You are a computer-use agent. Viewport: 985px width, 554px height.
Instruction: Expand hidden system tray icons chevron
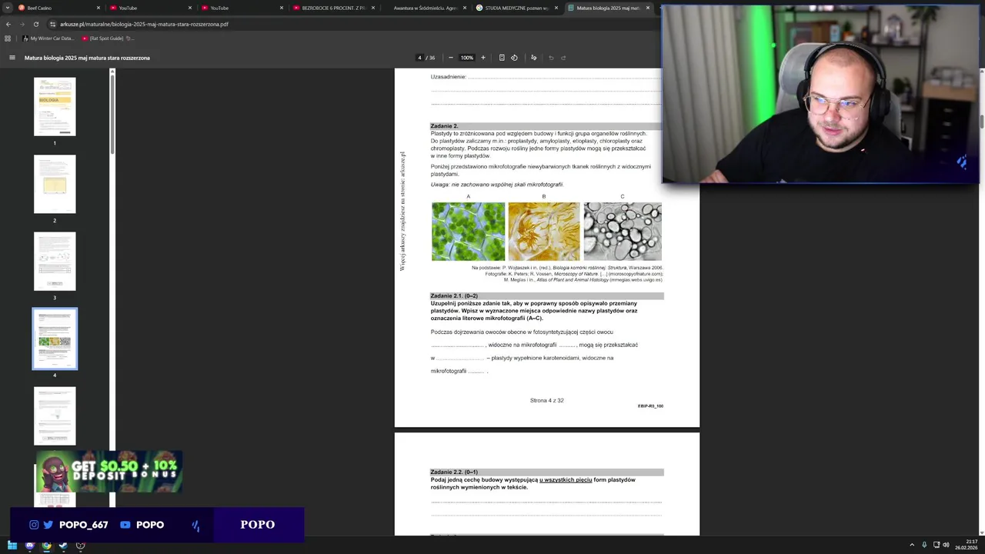pyautogui.click(x=913, y=545)
